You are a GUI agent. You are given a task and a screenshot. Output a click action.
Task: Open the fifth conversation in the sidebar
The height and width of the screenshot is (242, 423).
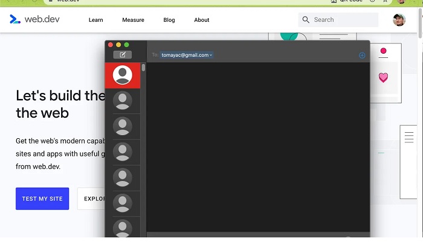point(123,178)
